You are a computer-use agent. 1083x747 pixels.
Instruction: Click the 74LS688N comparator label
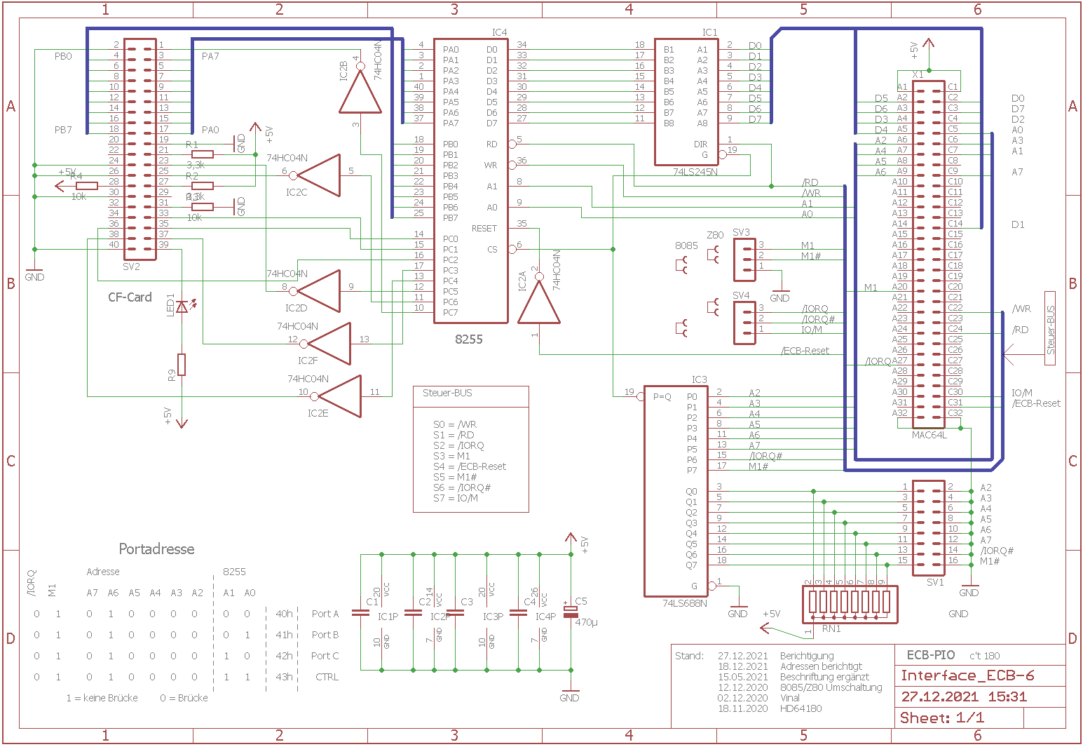pos(684,603)
